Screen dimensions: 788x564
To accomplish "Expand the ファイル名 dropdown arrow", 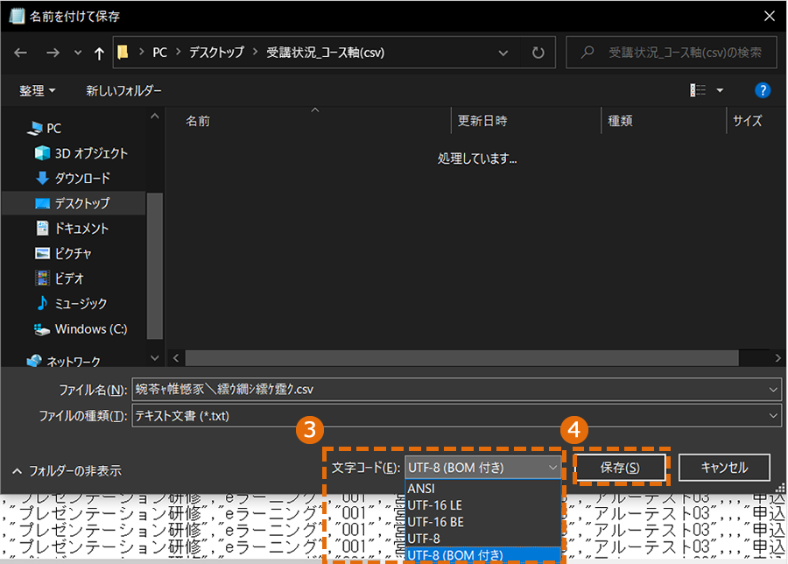I will 773,390.
